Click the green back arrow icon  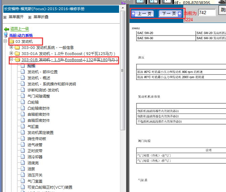click(6, 29)
